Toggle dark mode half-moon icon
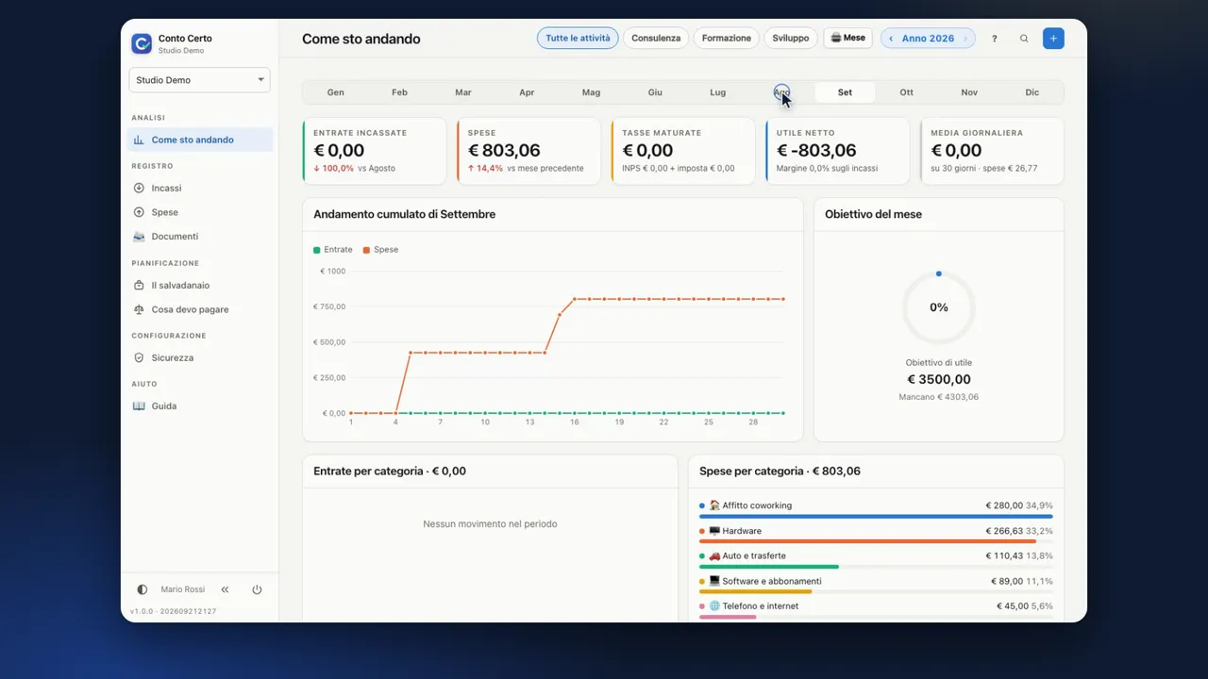The height and width of the screenshot is (679, 1208). pos(143,589)
